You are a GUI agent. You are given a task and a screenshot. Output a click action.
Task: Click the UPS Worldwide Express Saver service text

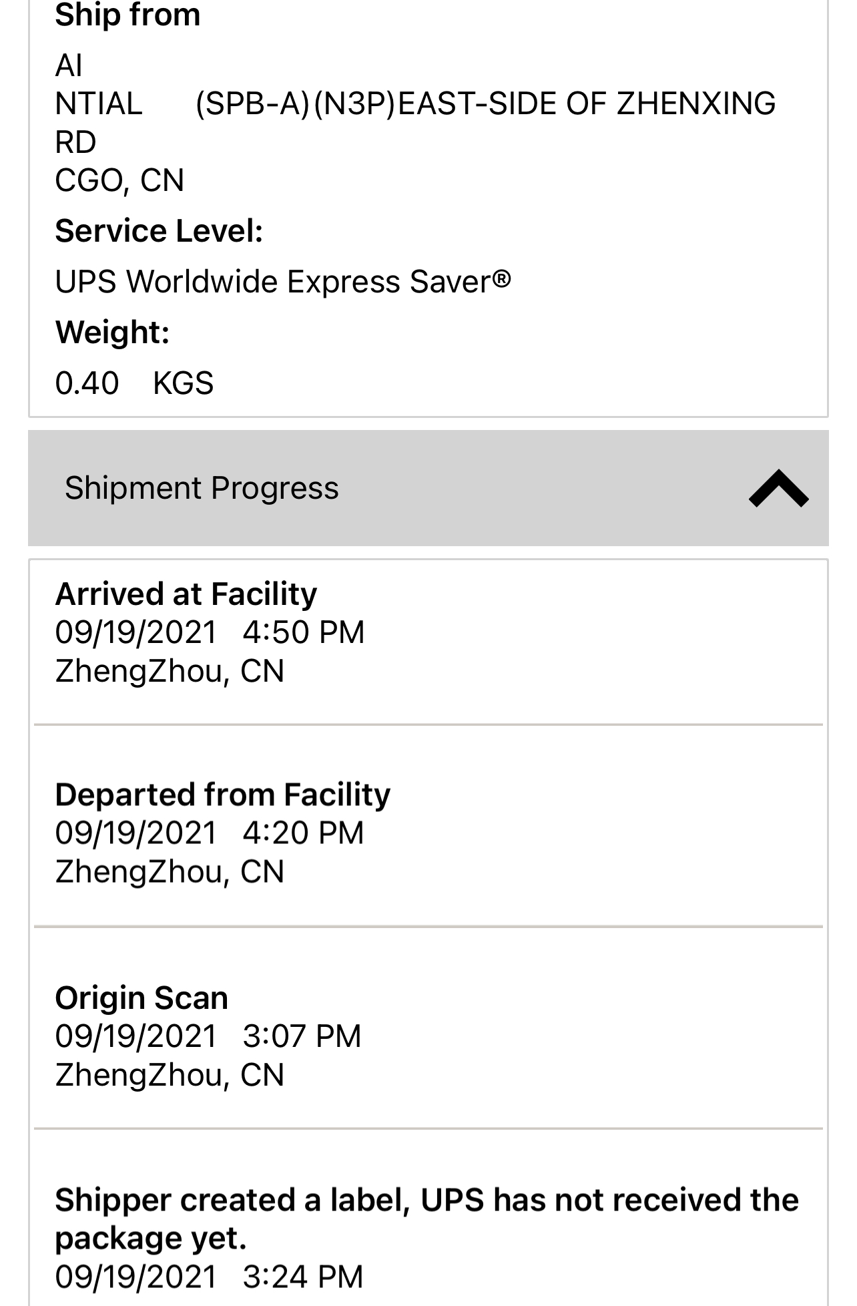click(x=283, y=282)
